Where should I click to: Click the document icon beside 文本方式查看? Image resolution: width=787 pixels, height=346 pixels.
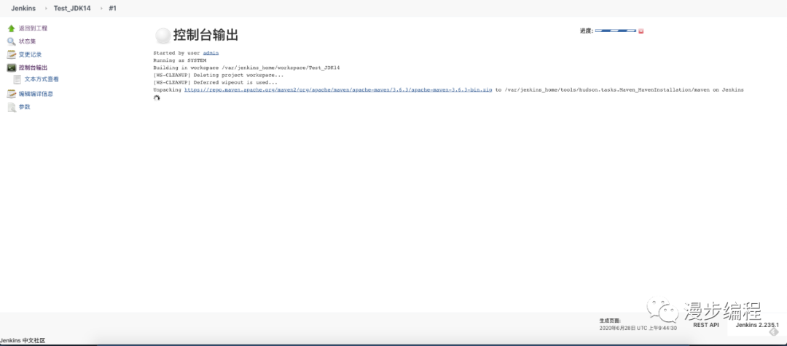coord(17,79)
